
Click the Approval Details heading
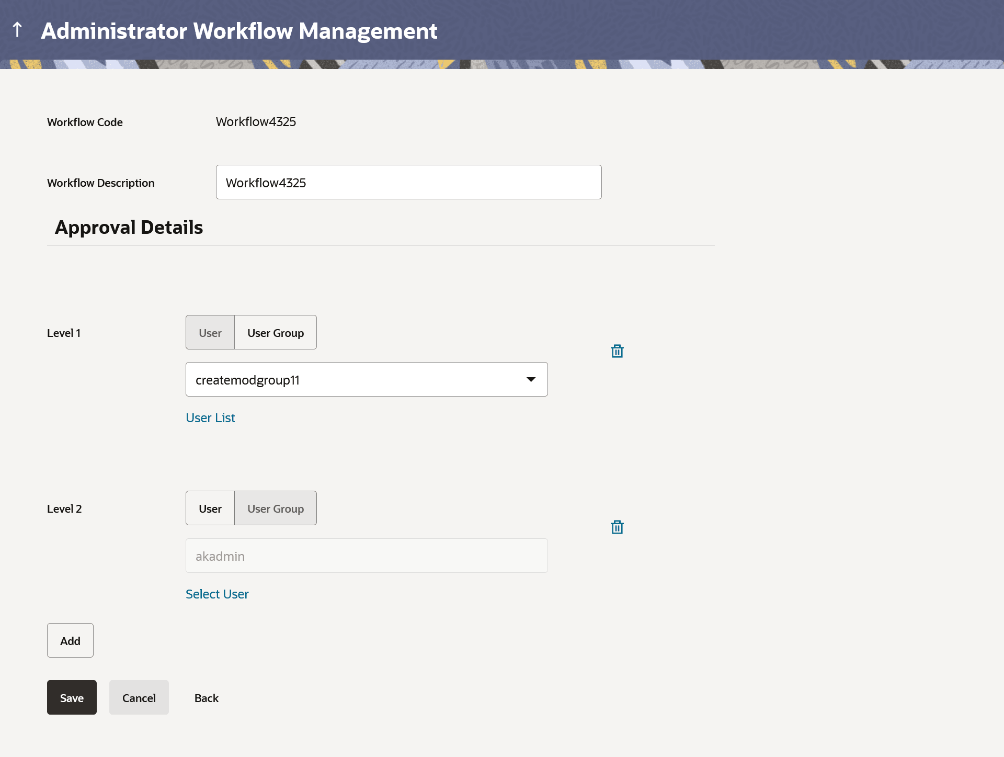(x=129, y=228)
